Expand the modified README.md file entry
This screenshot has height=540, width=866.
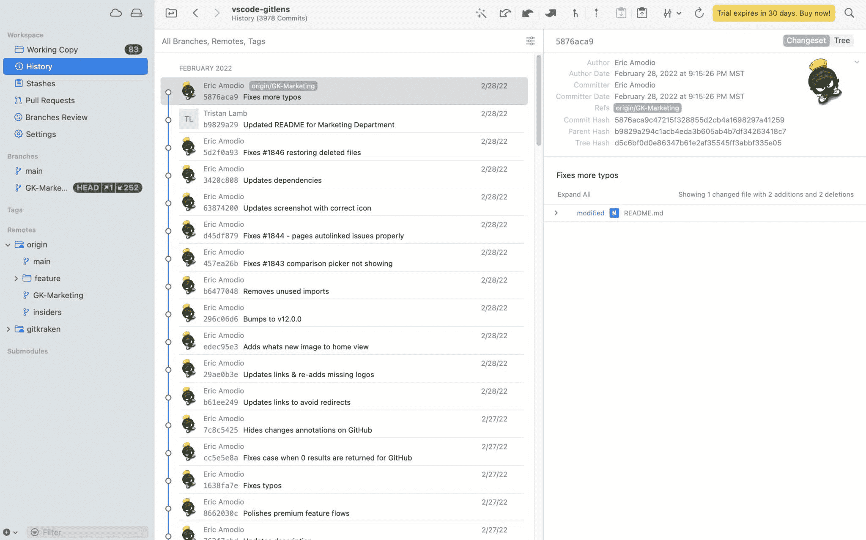(556, 213)
